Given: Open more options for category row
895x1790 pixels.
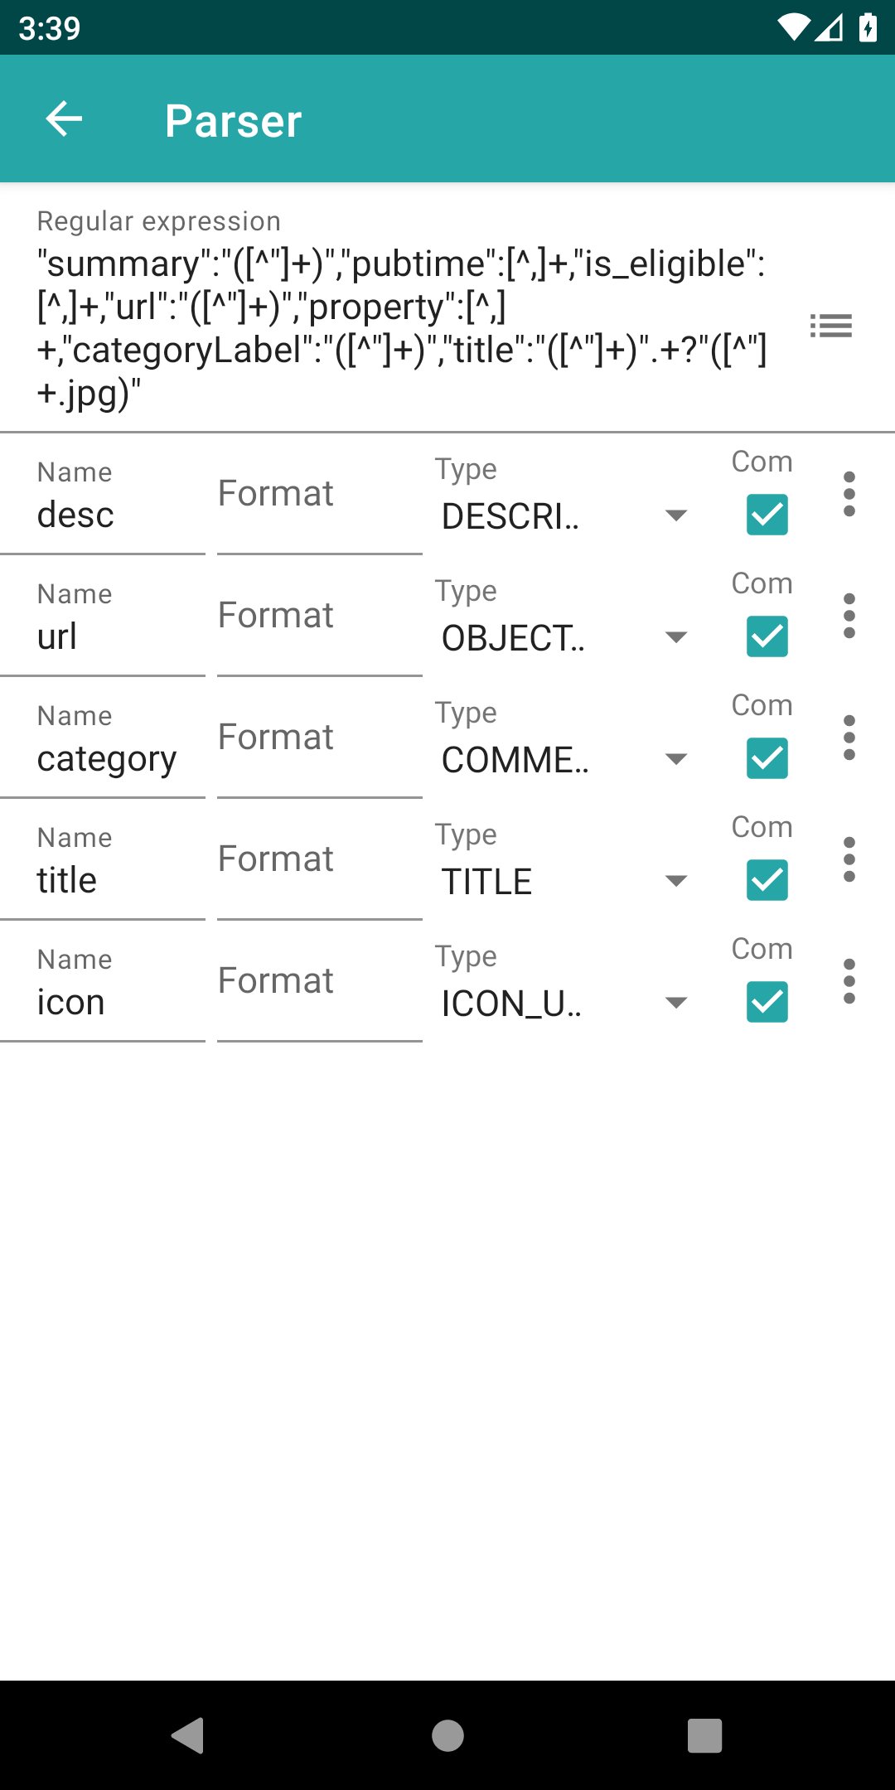Looking at the screenshot, I should coord(849,738).
